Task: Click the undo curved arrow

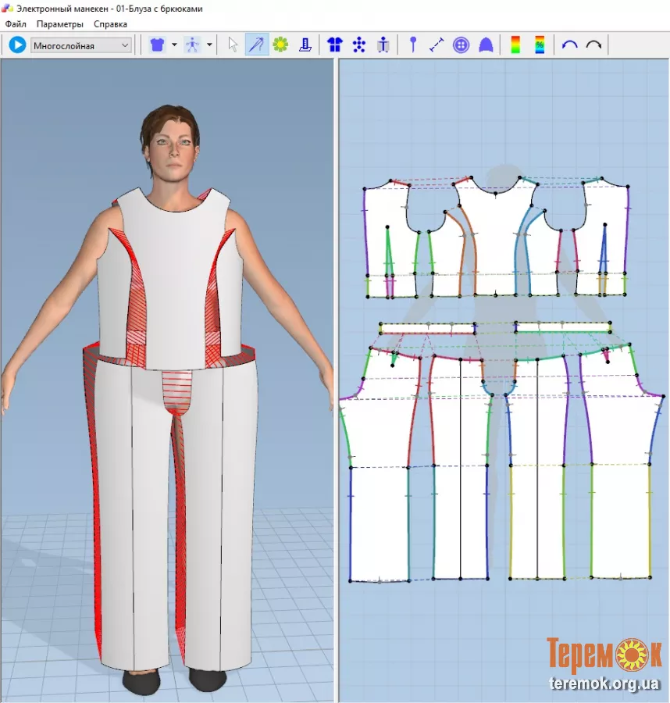Action: (570, 45)
